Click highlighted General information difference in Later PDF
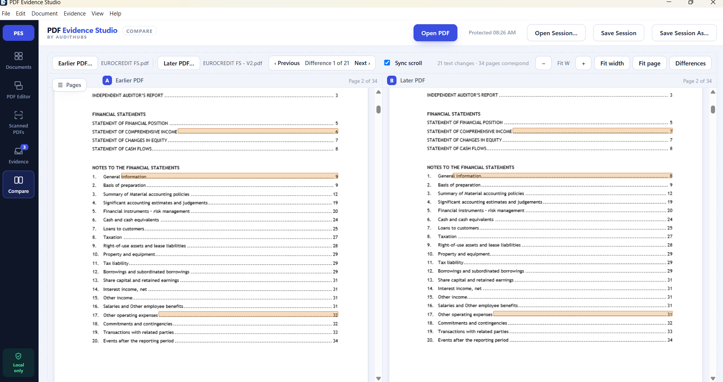723x382 pixels. pyautogui.click(x=563, y=176)
